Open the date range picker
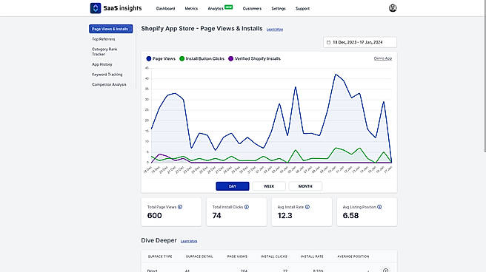Image resolution: width=486 pixels, height=272 pixels. click(360, 42)
